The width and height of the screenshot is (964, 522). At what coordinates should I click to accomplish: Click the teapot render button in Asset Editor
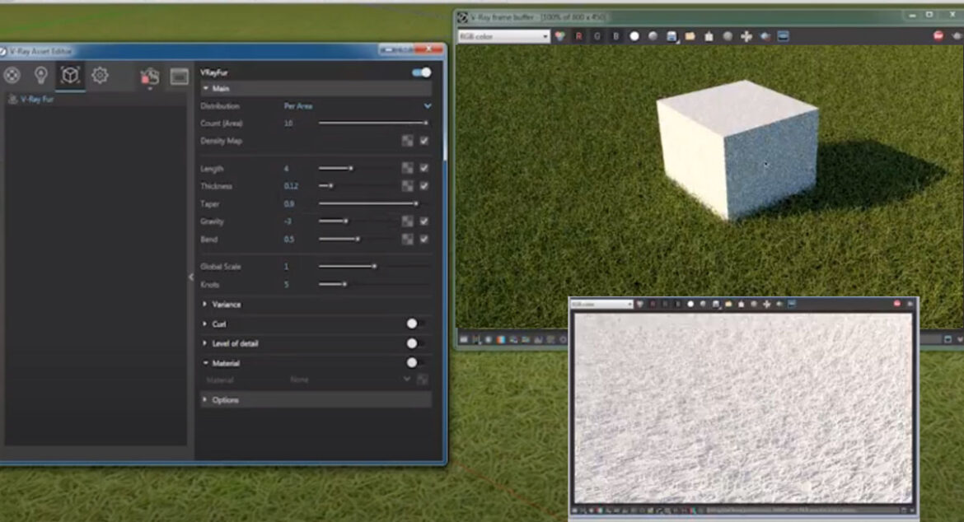[x=149, y=77]
